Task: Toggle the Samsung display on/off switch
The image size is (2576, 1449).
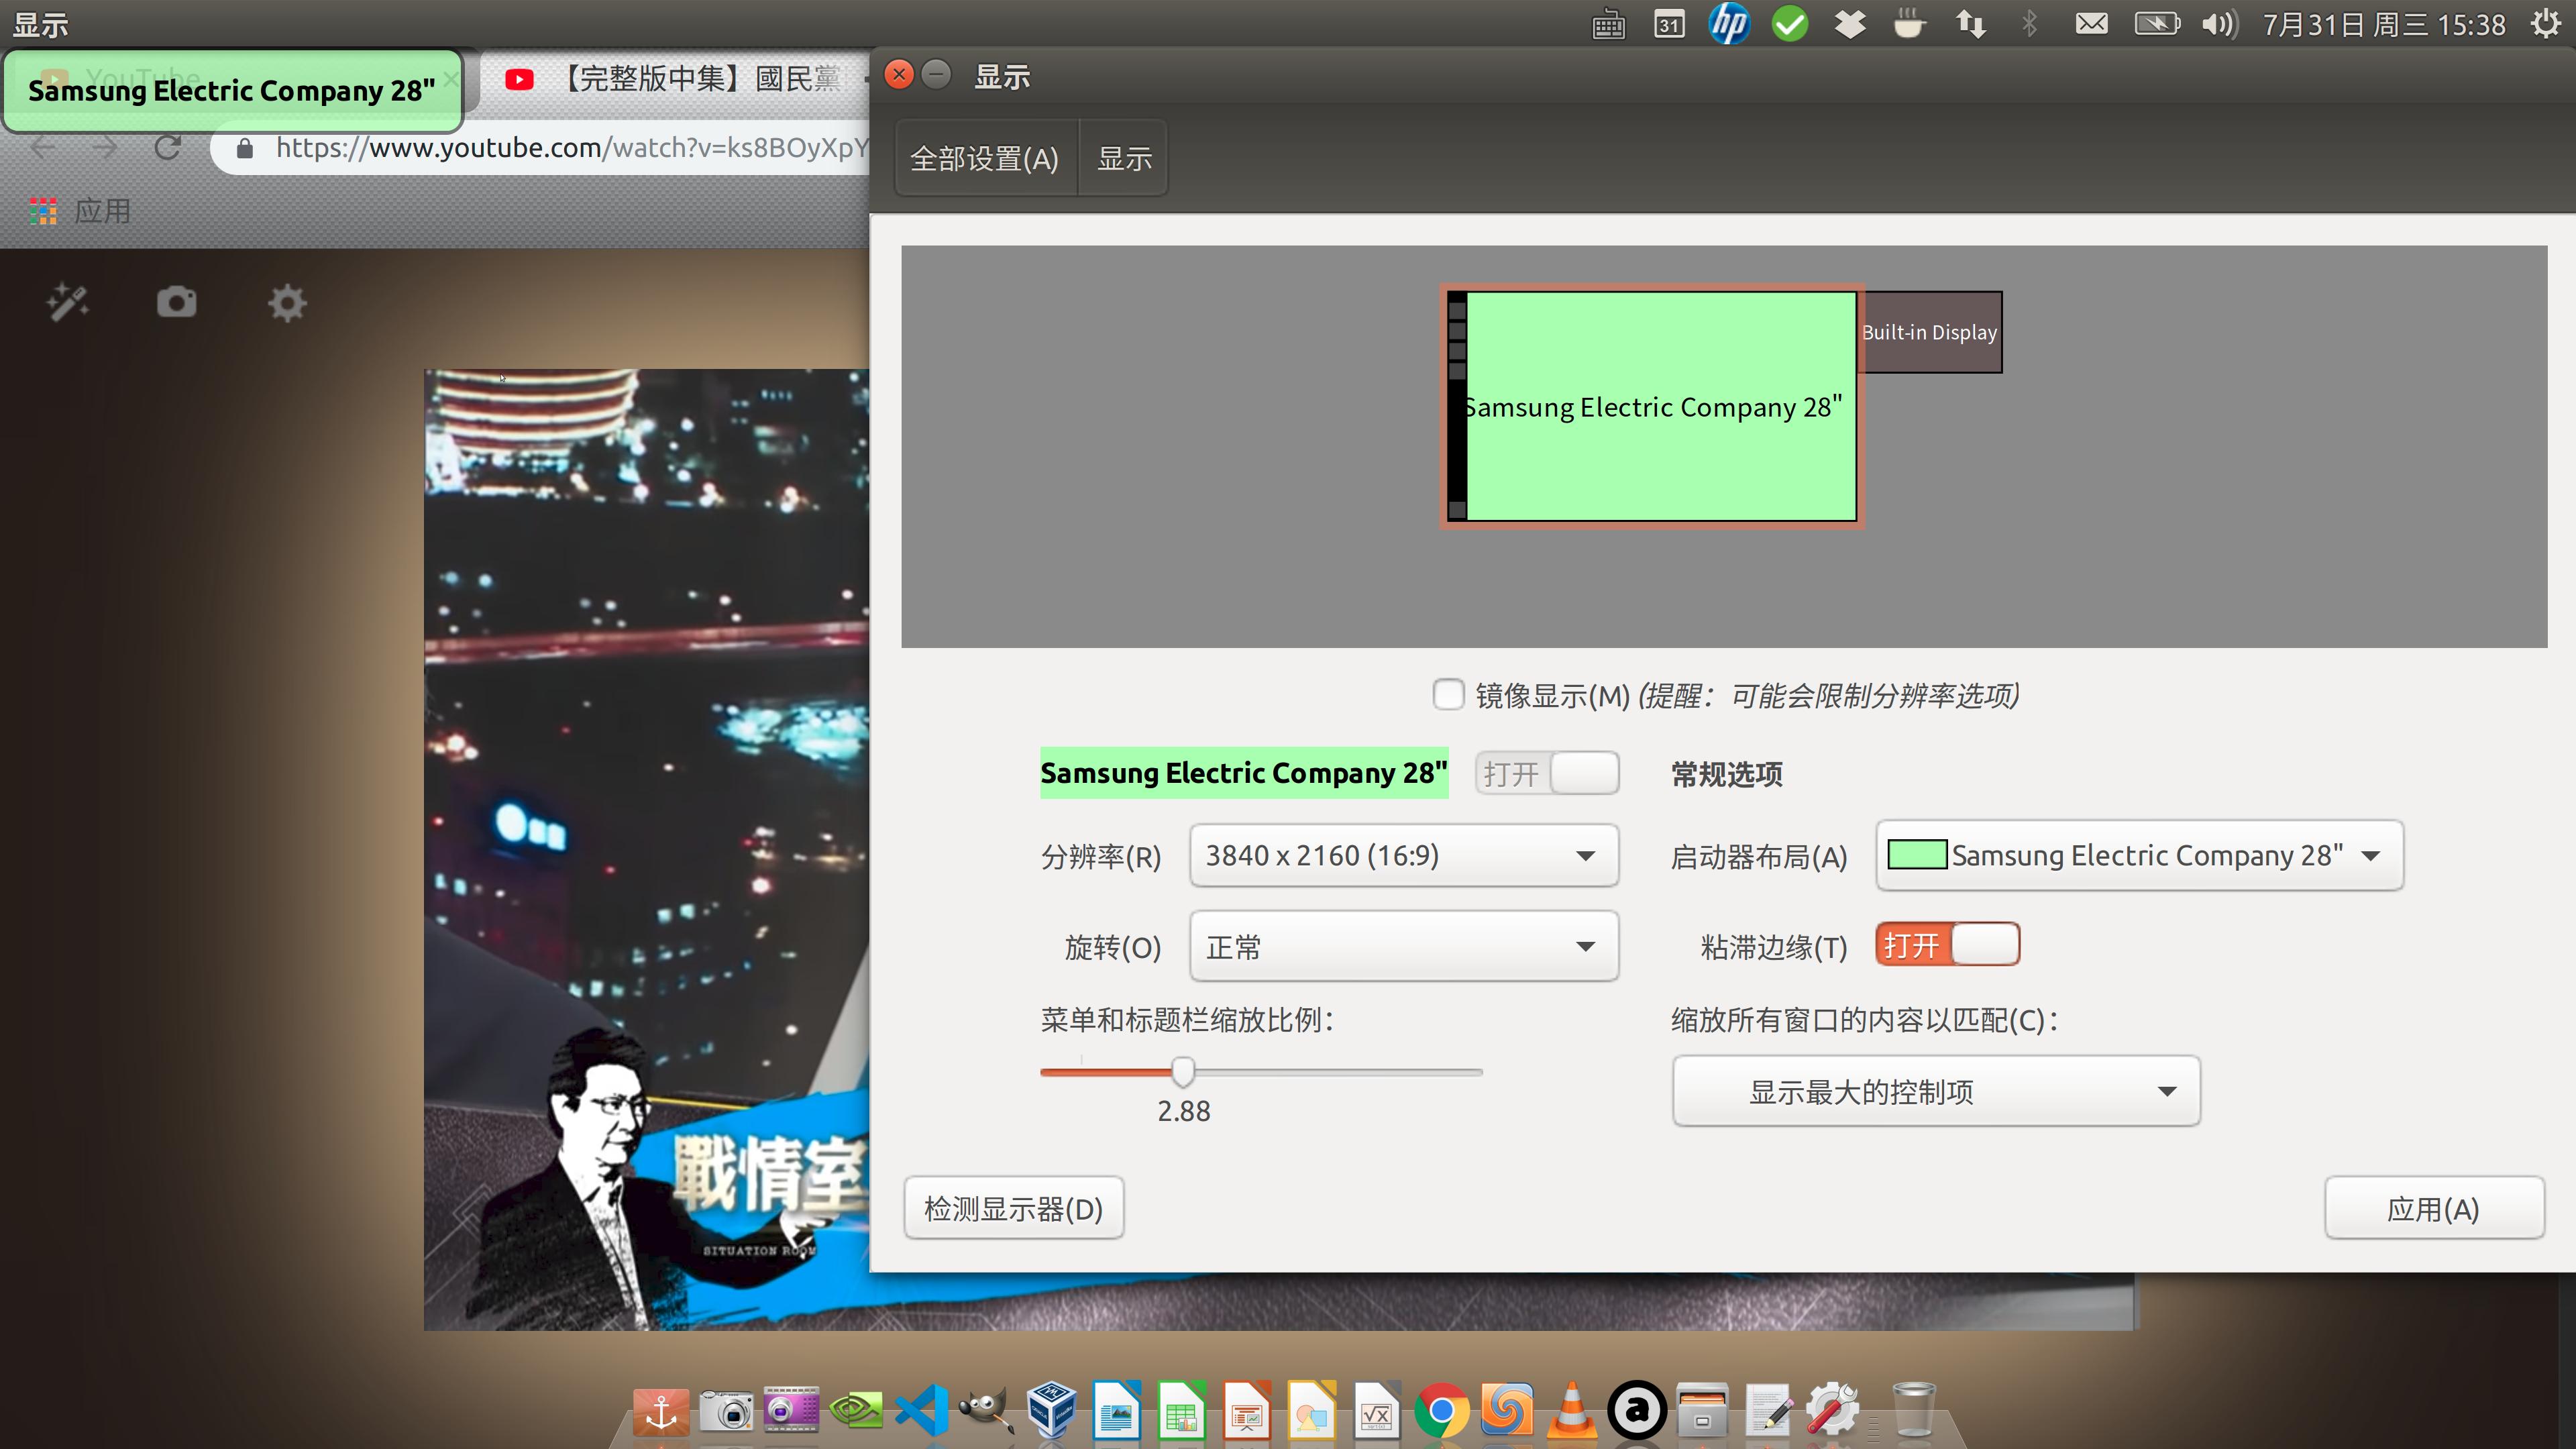Action: tap(1547, 773)
